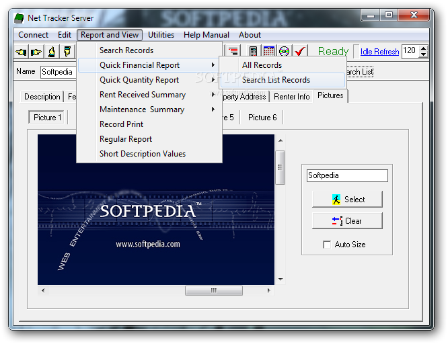The image size is (448, 344).
Task: Choose Regular Report menu item
Action: tap(149, 139)
